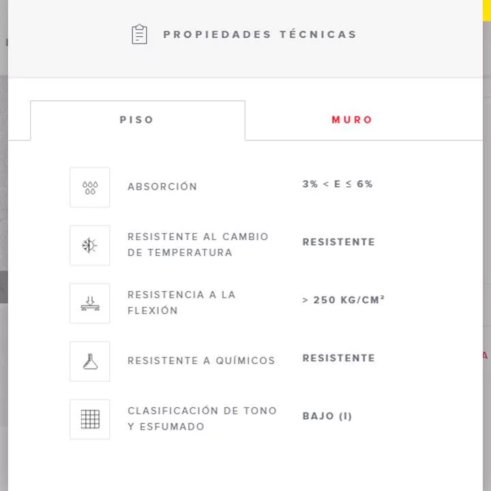Click the BAJO (I) tone value
The width and height of the screenshot is (491, 491).
[x=327, y=416]
